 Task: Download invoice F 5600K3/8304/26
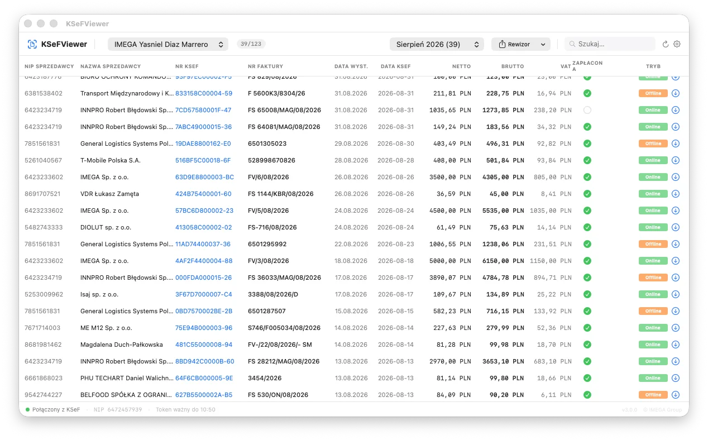pos(676,93)
